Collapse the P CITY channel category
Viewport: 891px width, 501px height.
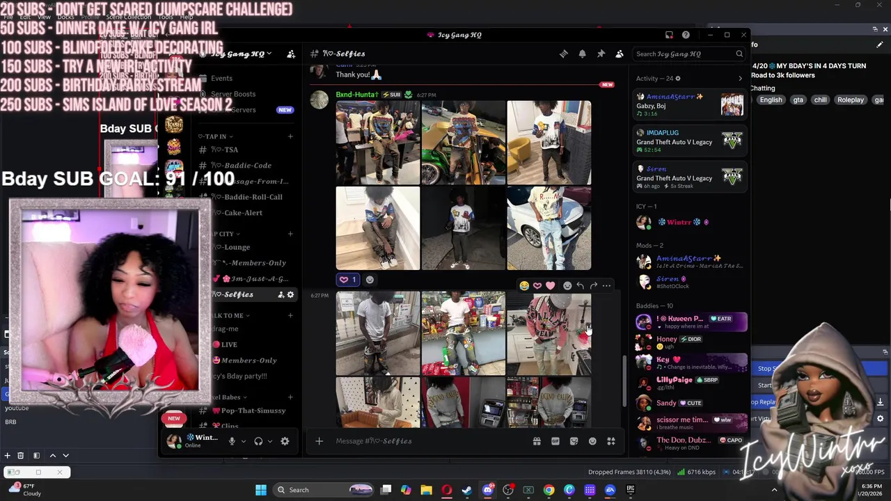(x=224, y=234)
